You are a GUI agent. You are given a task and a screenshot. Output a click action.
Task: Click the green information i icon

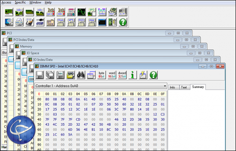(x=133, y=75)
